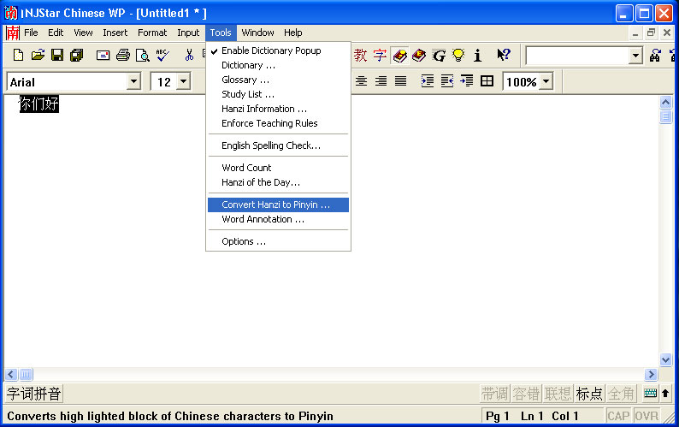Select Enforce Teaching Rules menu entry
Viewport: 679px width, 427px height.
pos(278,123)
